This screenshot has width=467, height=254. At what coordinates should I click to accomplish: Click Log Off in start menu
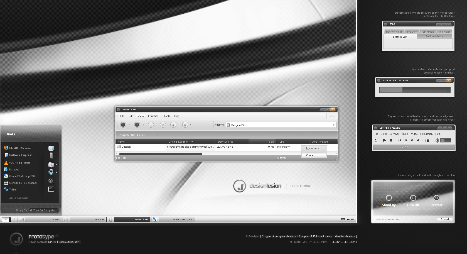coord(21,211)
